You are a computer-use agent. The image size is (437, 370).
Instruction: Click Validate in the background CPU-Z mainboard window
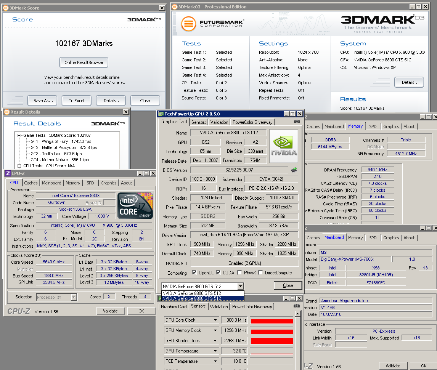pos(393,366)
